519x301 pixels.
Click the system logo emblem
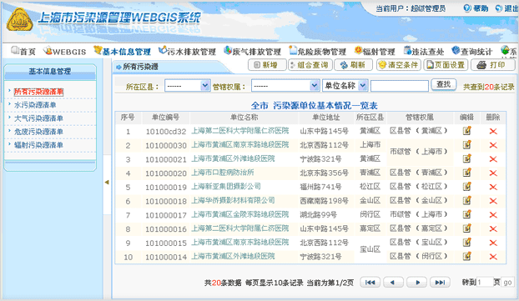click(x=19, y=20)
